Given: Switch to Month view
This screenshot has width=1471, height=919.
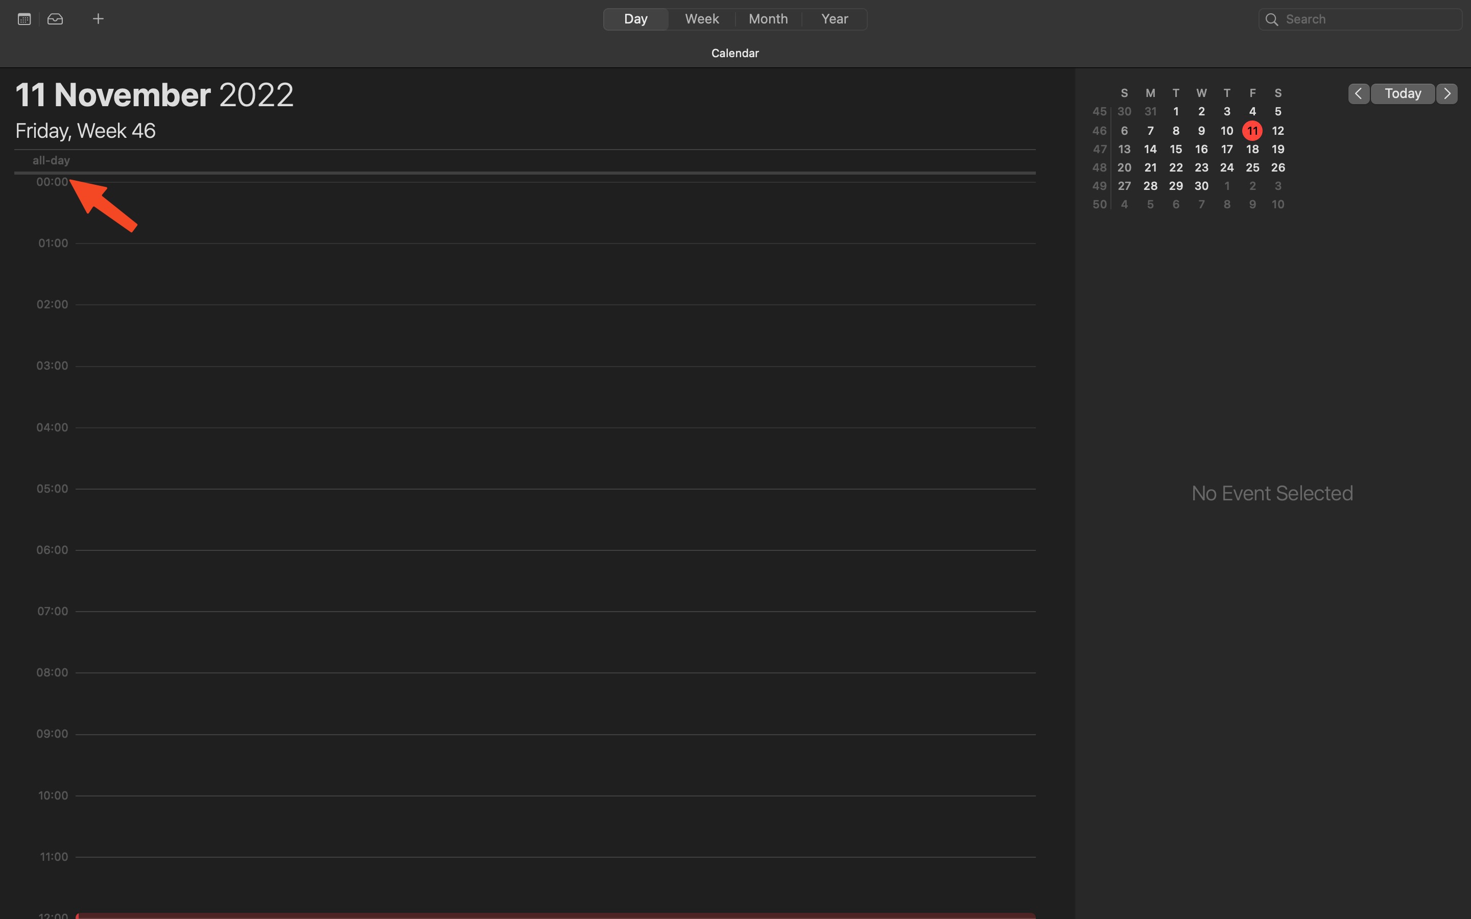Looking at the screenshot, I should (x=768, y=18).
